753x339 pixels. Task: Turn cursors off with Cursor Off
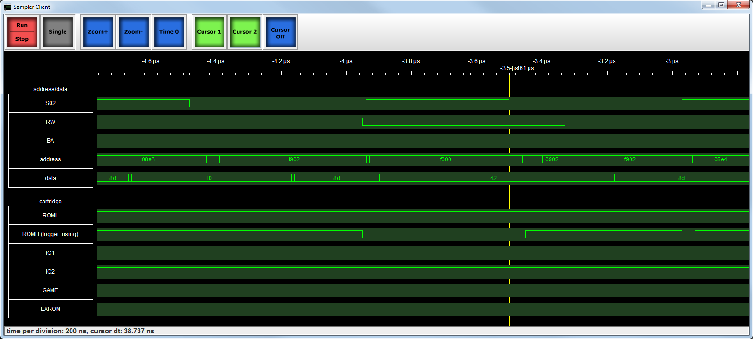[280, 33]
